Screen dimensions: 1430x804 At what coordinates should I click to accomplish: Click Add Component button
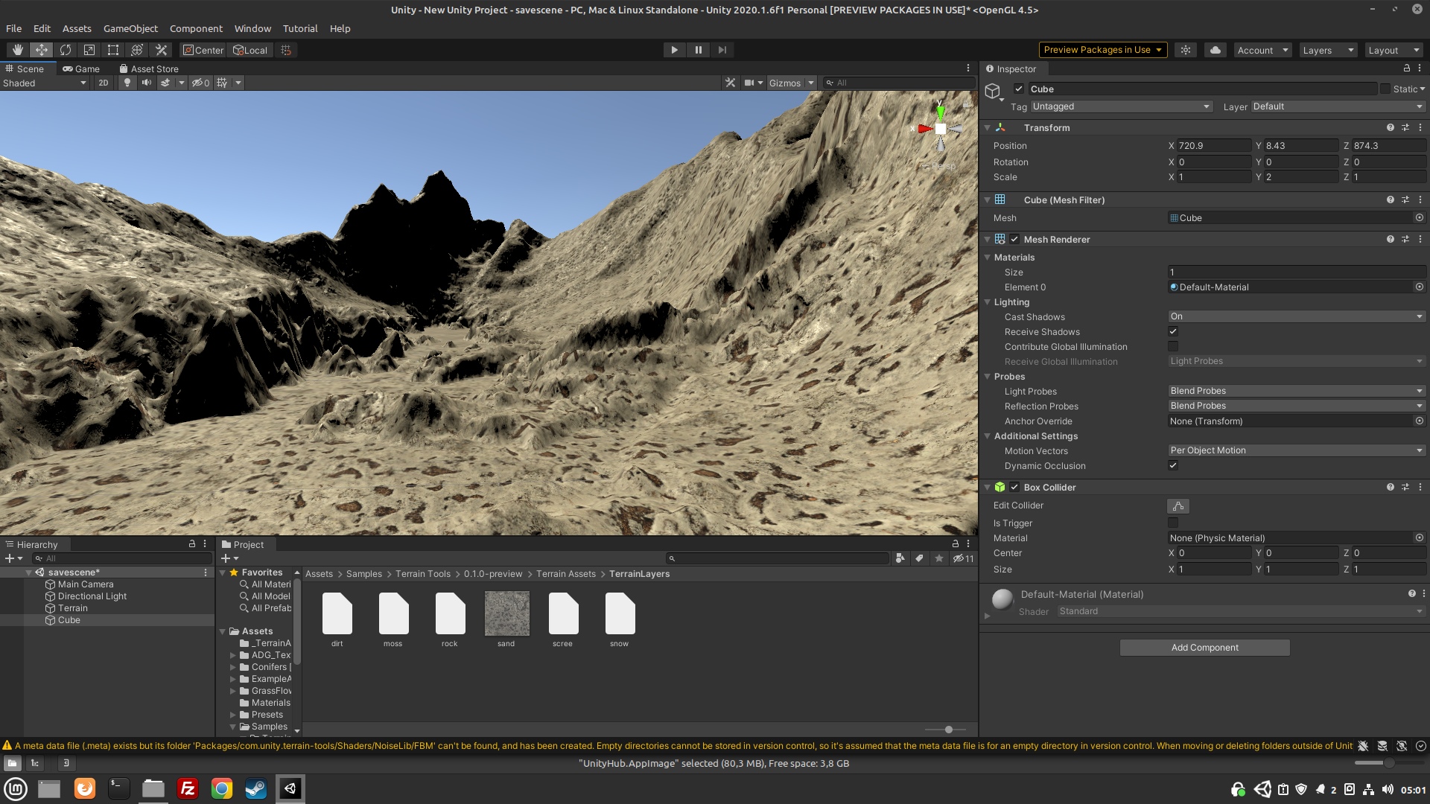click(1205, 648)
